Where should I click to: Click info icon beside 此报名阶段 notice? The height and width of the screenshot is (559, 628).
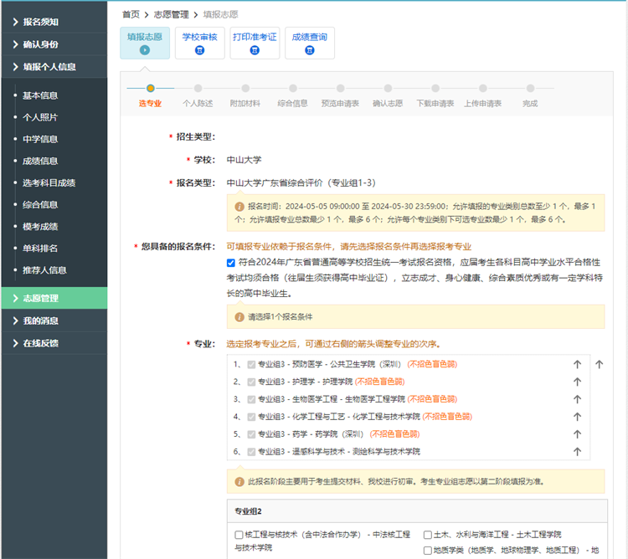(239, 481)
